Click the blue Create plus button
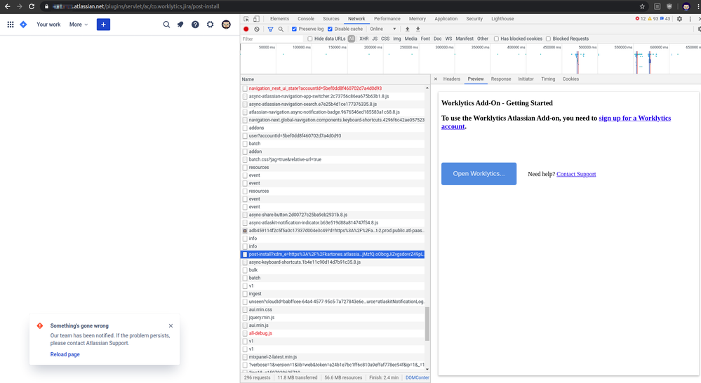 [103, 25]
